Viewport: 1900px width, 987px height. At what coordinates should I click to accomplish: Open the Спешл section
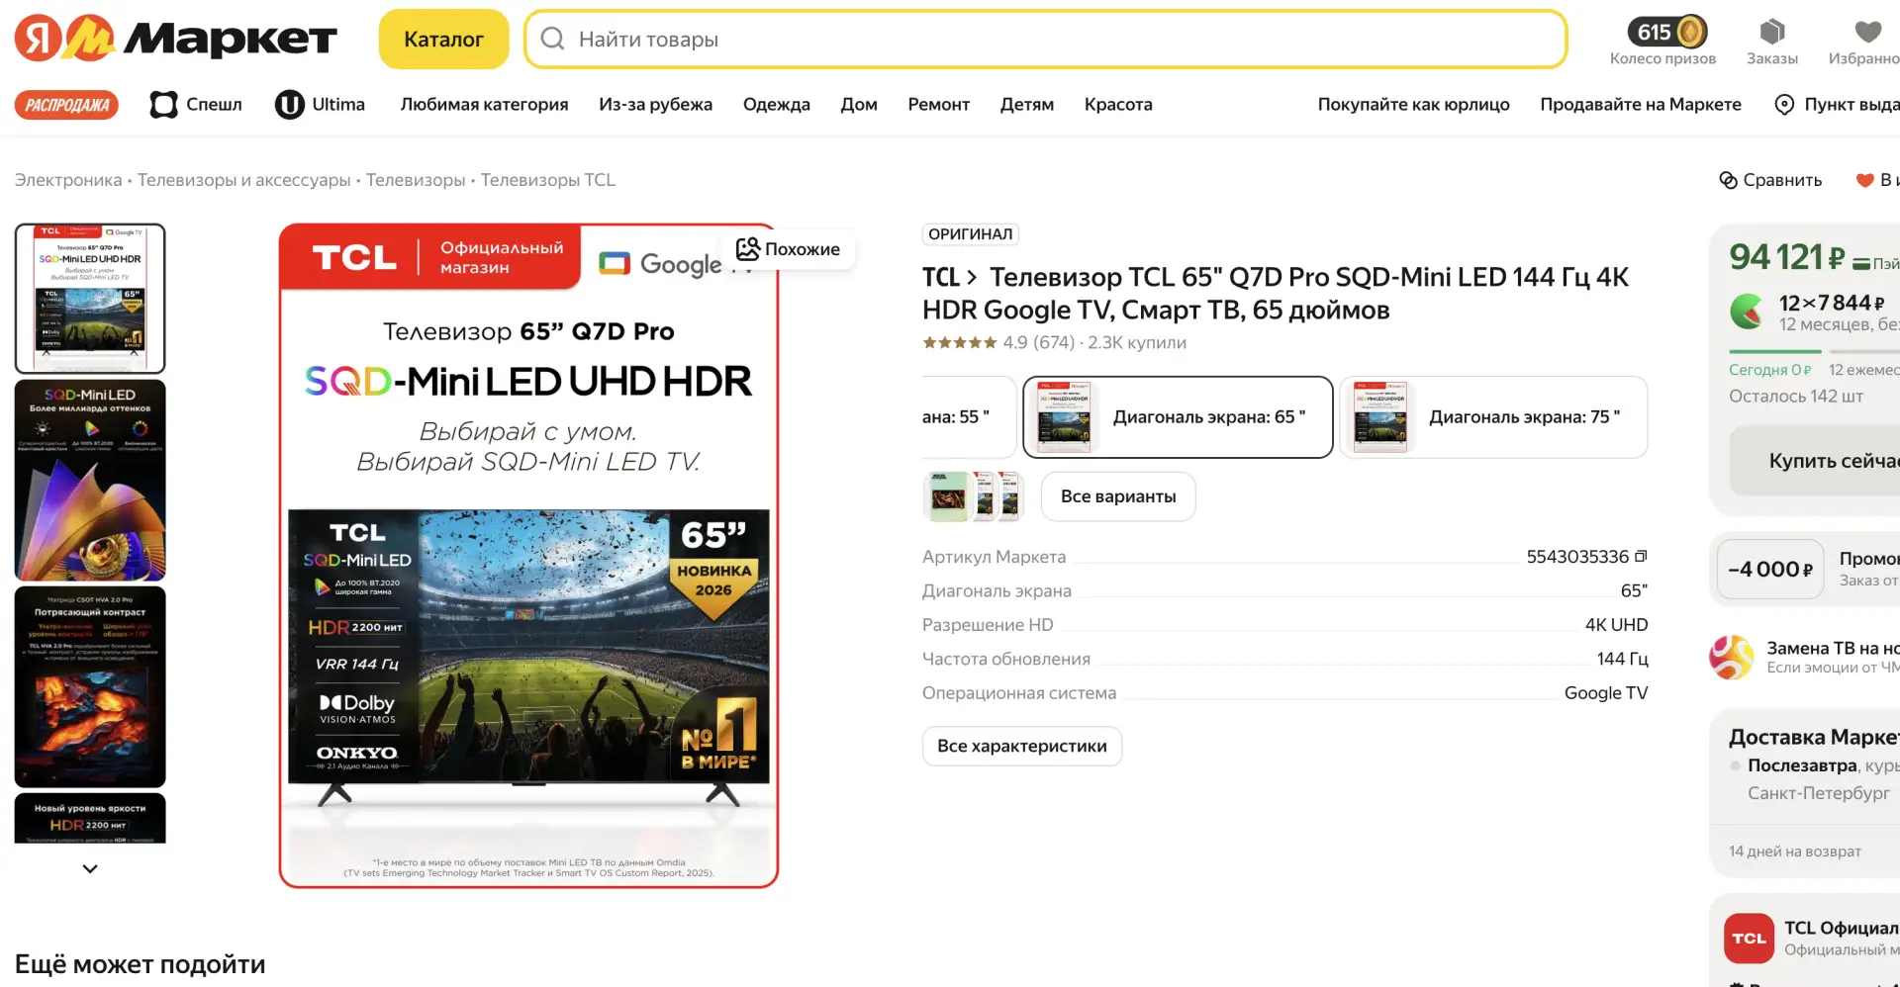point(196,105)
